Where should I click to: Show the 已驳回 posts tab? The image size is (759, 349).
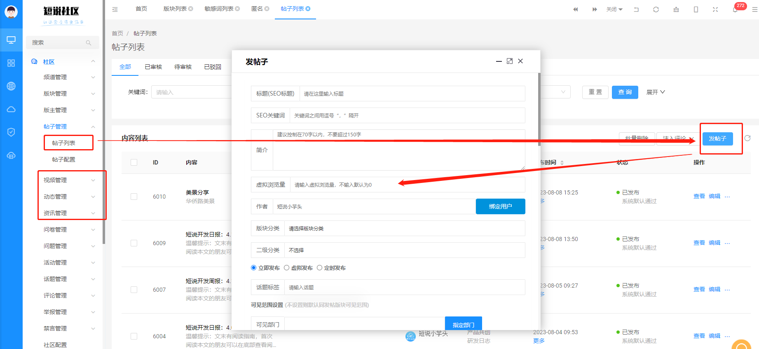213,67
